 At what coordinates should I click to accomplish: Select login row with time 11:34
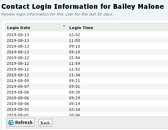point(87,75)
